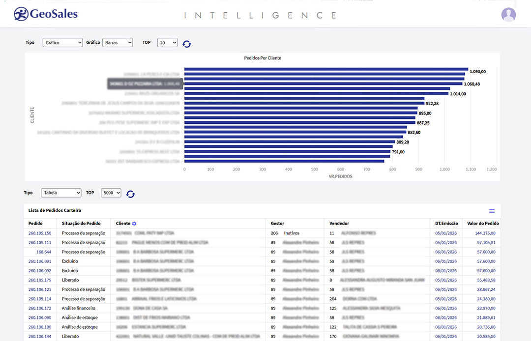
Task: Refresh the orders table data
Action: pyautogui.click(x=130, y=194)
